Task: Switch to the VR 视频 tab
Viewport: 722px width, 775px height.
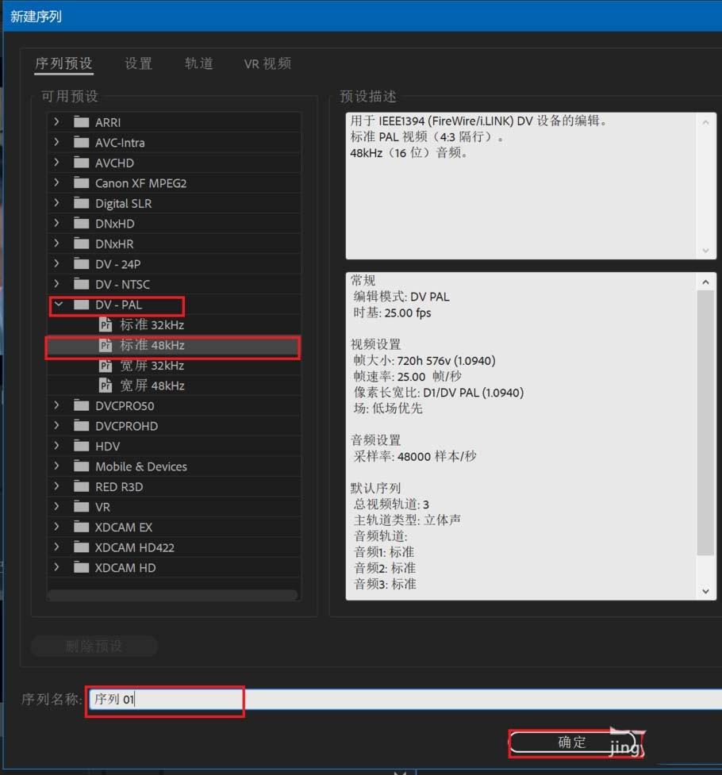Action: 267,63
